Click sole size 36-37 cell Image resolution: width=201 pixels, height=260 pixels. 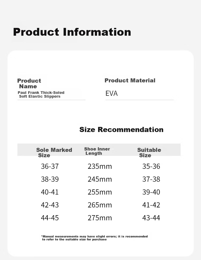coord(50,166)
